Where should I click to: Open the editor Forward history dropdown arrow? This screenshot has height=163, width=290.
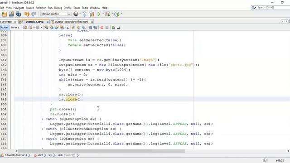click(41, 28)
